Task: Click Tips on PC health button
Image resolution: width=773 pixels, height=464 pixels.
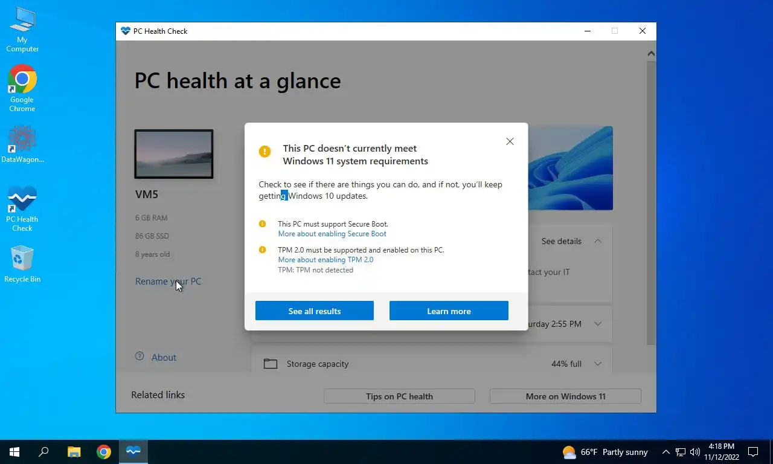Action: click(399, 396)
